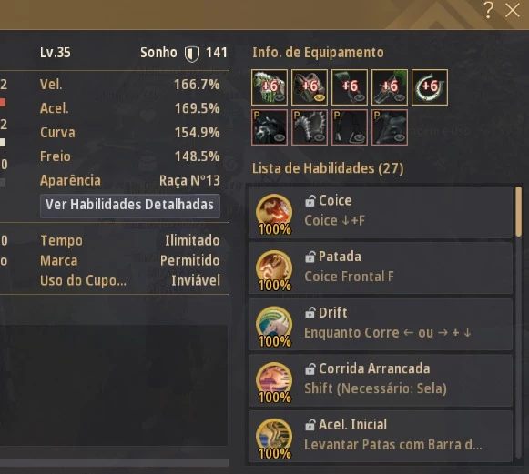This screenshot has width=529, height=474.
Task: Click the skill list scrollbar handle
Action: [519, 212]
